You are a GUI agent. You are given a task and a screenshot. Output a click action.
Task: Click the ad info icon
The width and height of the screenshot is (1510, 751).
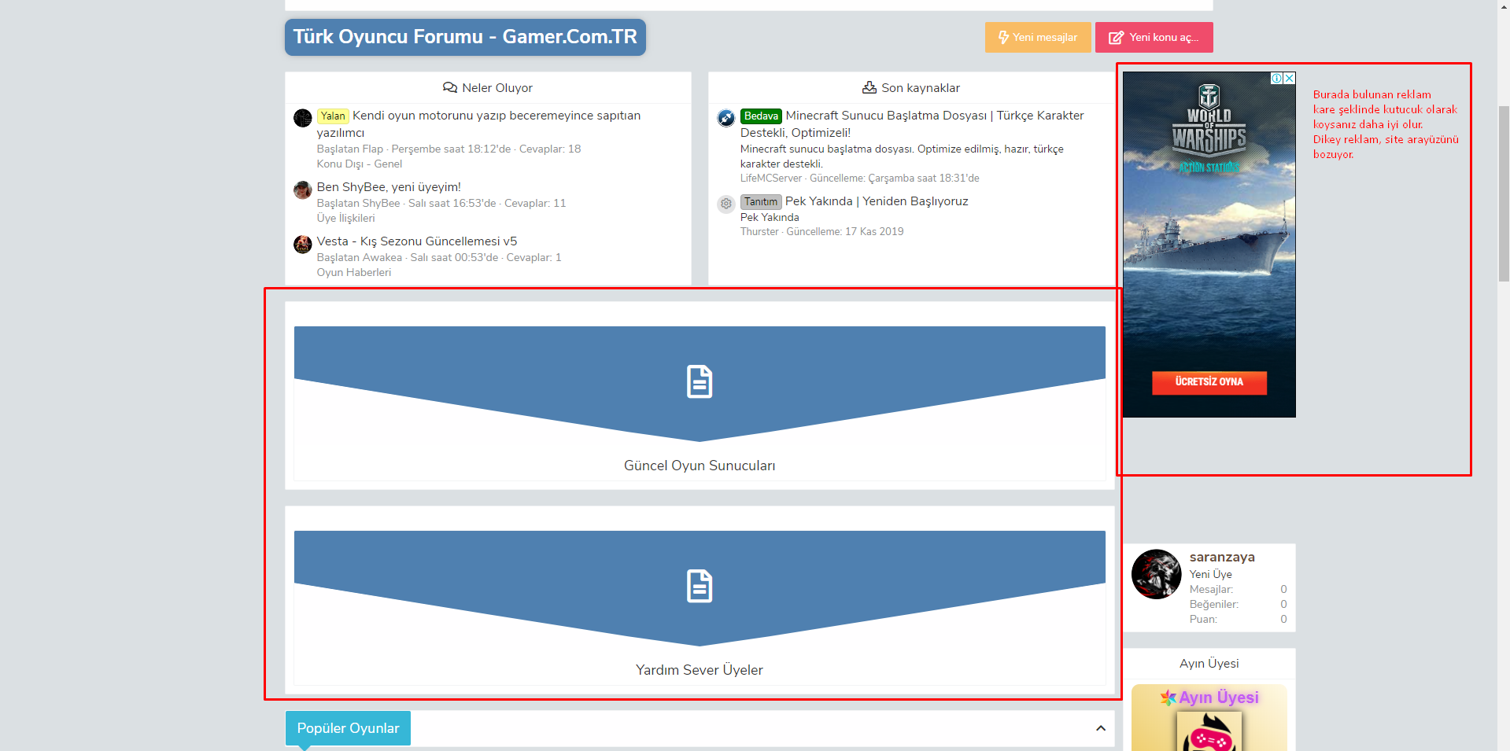point(1277,78)
